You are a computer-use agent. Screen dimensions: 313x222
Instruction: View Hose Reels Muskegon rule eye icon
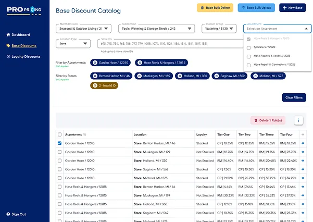[x=303, y=195]
